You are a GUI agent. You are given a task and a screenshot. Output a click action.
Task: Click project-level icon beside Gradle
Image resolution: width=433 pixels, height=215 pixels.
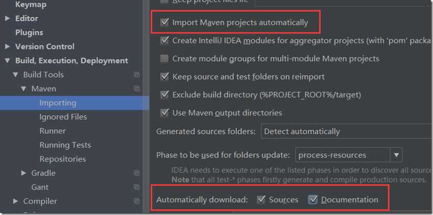point(136,173)
